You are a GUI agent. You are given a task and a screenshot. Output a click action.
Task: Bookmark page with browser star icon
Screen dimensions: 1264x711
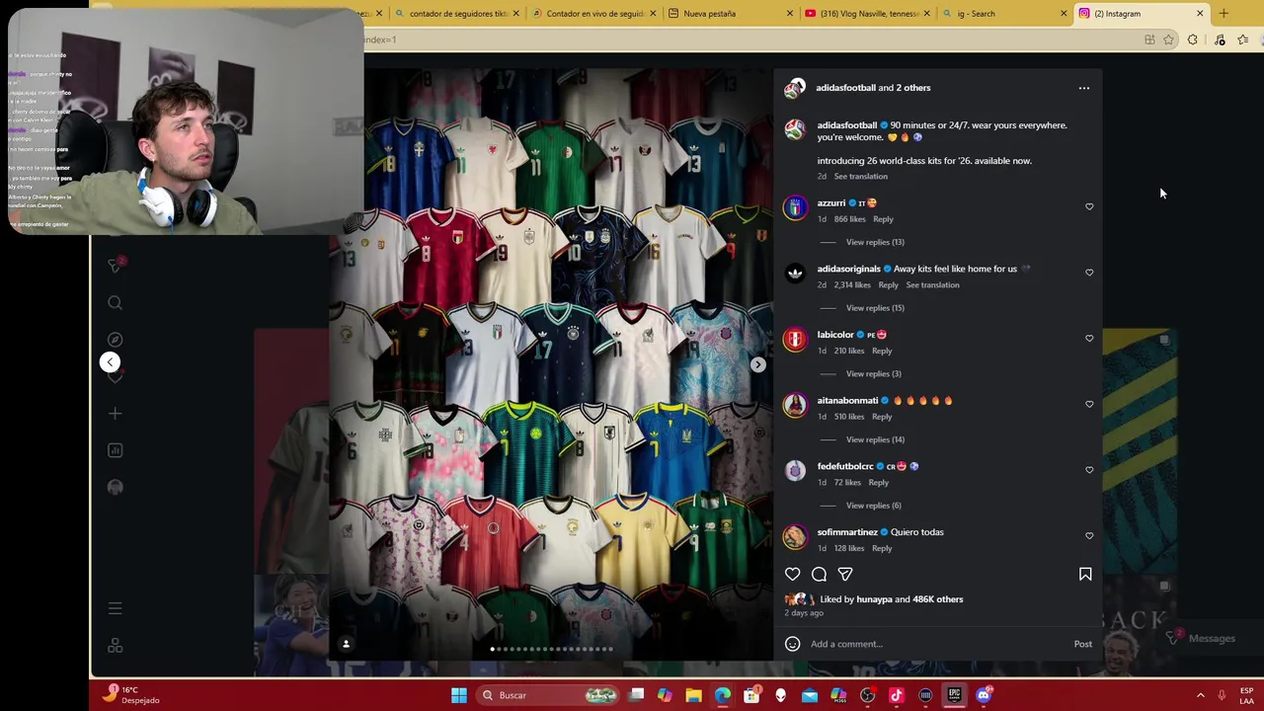1169,39
